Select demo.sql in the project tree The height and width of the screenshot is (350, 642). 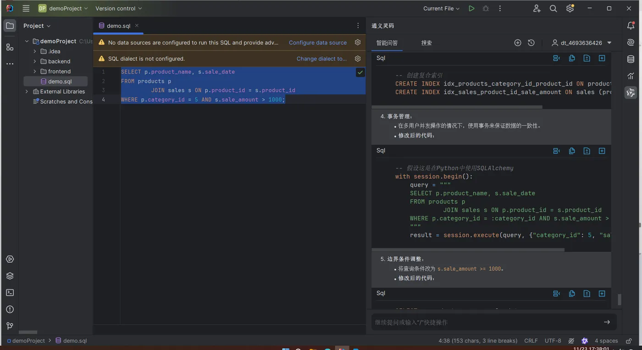click(x=55, y=82)
